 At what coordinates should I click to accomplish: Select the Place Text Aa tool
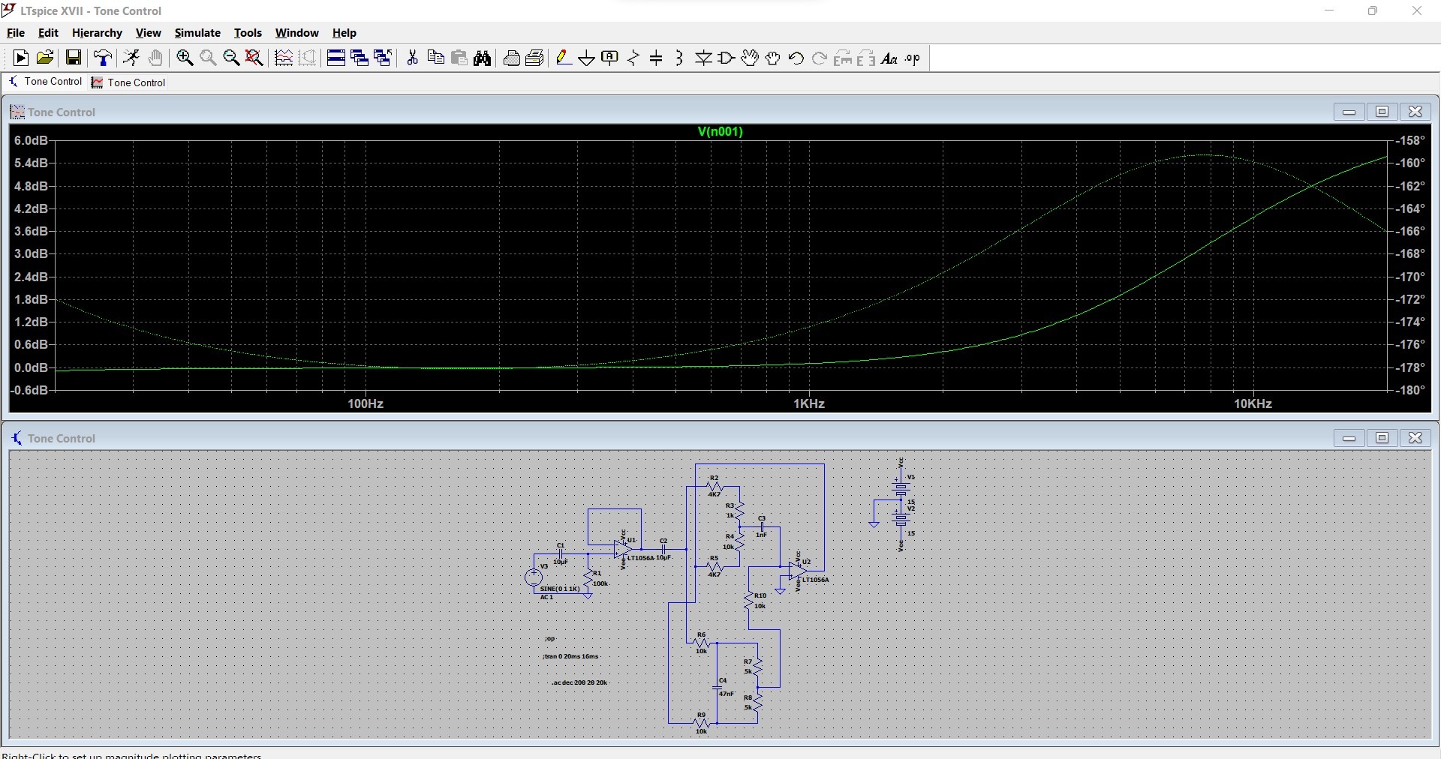(889, 58)
